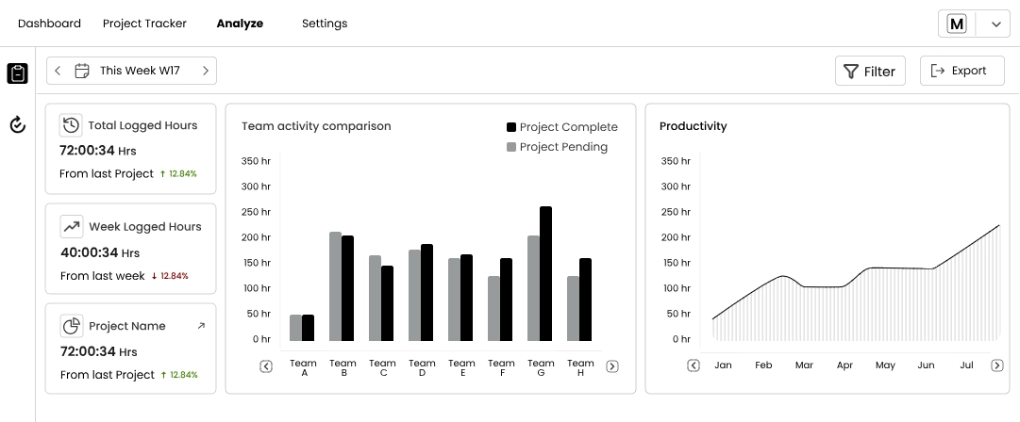The image size is (1020, 422).
Task: Click the trend icon on Week Logged Hours
Action: 72,227
